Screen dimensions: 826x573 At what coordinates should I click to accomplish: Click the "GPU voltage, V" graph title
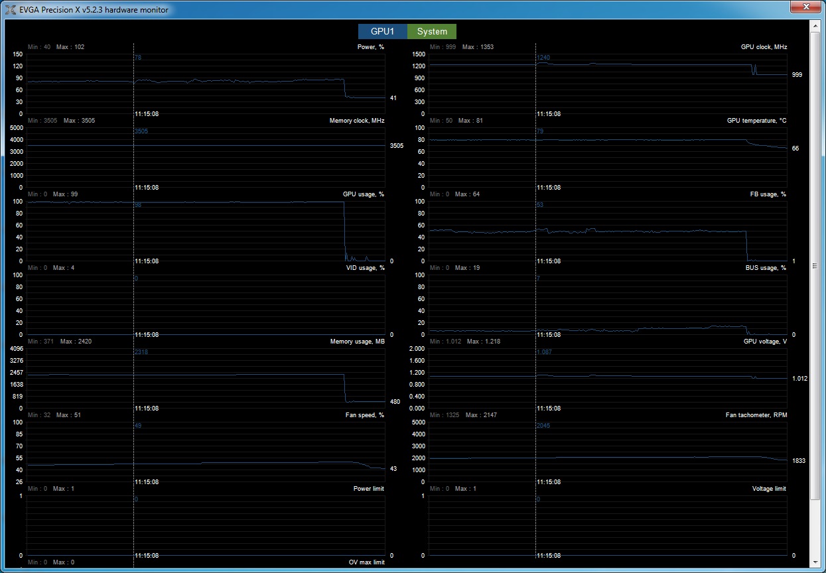(x=765, y=342)
